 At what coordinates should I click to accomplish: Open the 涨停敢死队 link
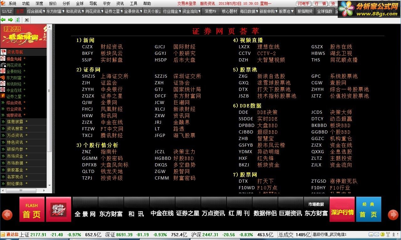(x=344, y=181)
